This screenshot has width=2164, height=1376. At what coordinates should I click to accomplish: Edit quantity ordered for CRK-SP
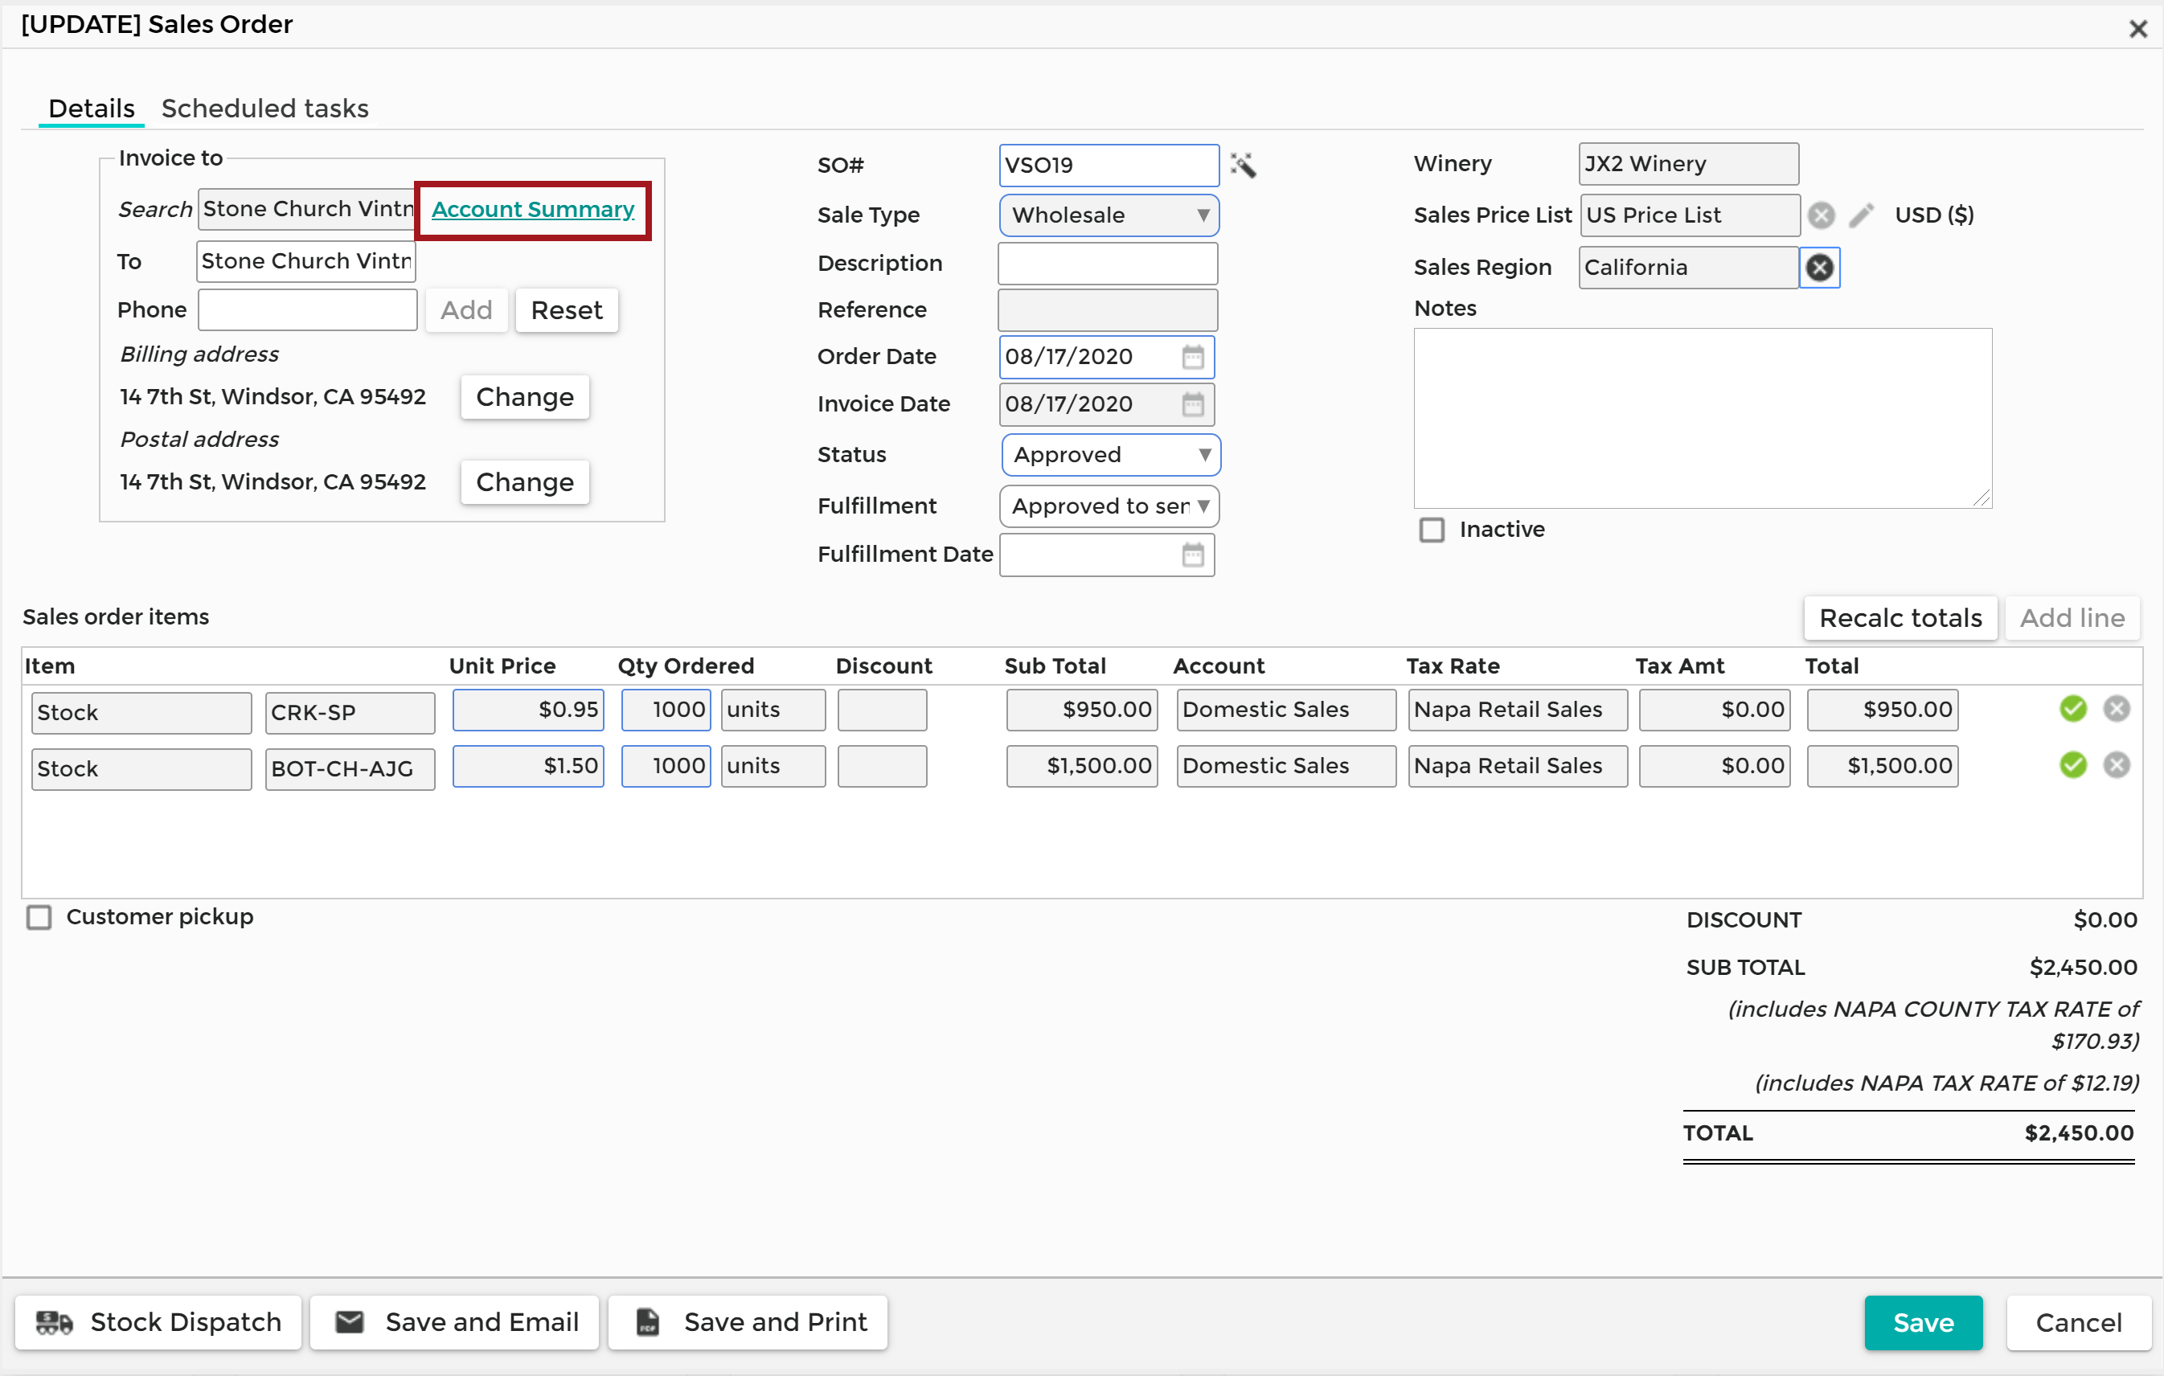coord(666,710)
